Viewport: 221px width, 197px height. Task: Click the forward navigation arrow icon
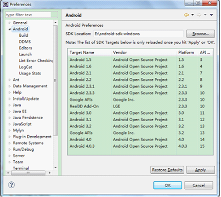click(199, 15)
